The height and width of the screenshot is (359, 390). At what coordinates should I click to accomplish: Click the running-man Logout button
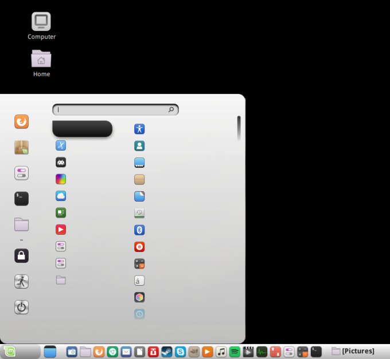[x=21, y=282]
